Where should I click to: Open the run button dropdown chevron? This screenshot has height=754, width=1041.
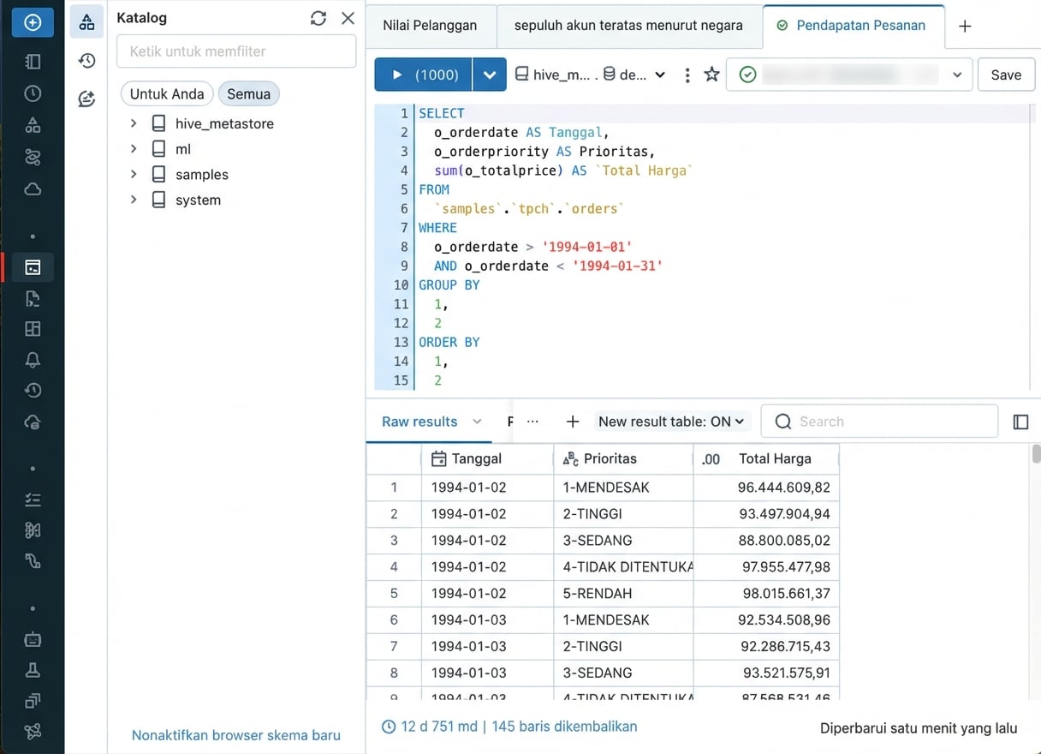point(490,75)
